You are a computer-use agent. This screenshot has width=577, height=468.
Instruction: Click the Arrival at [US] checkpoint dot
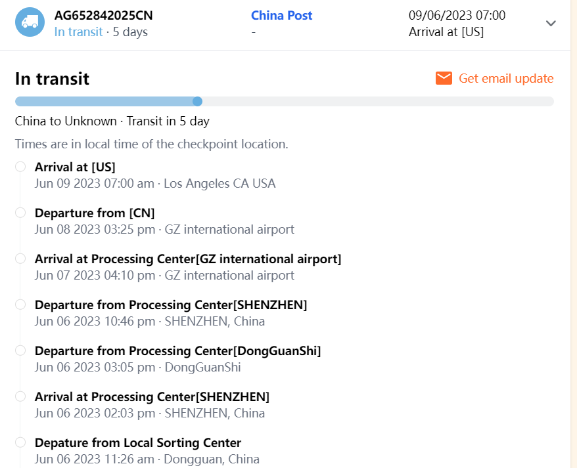tap(20, 167)
